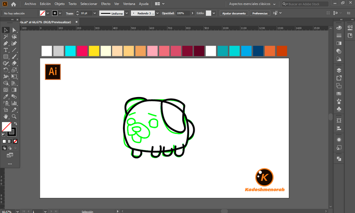Image resolution: width=355 pixels, height=213 pixels.
Task: Select the Free Transform tool
Action: click(x=14, y=77)
